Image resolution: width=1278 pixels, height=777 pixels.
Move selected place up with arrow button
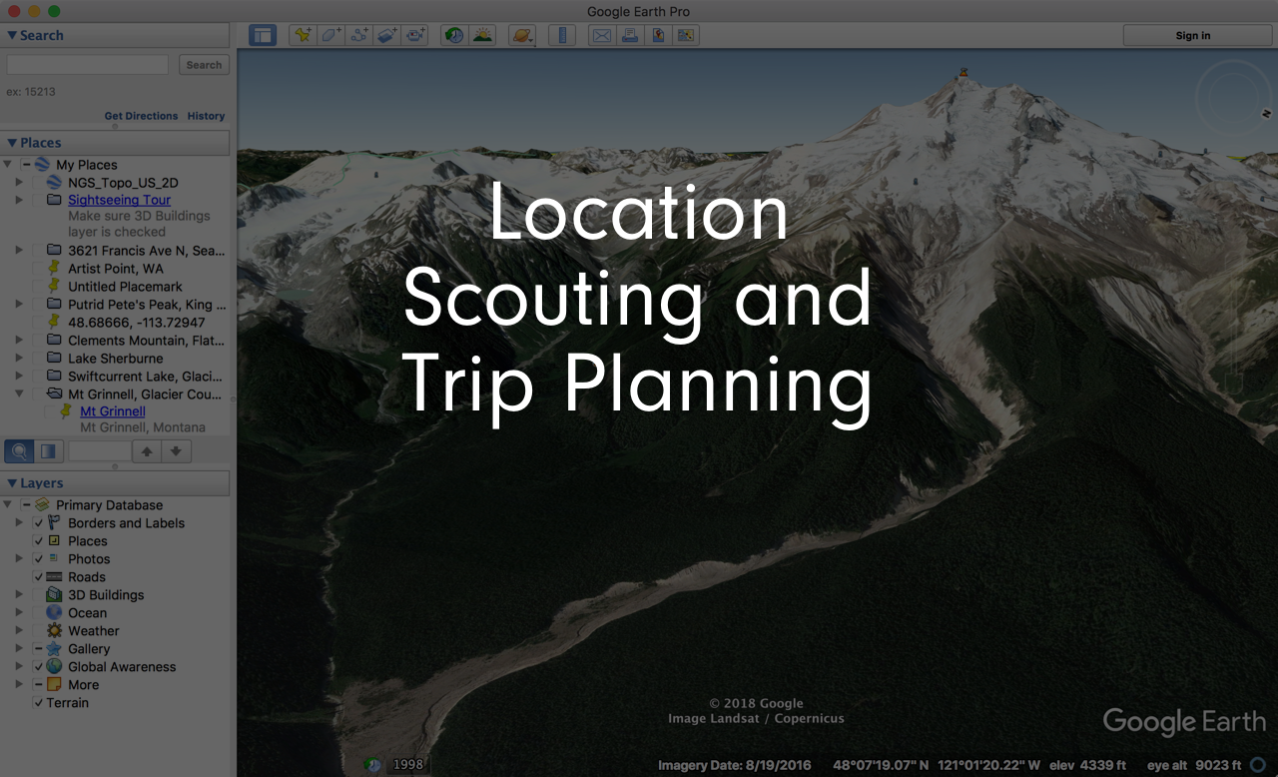147,451
